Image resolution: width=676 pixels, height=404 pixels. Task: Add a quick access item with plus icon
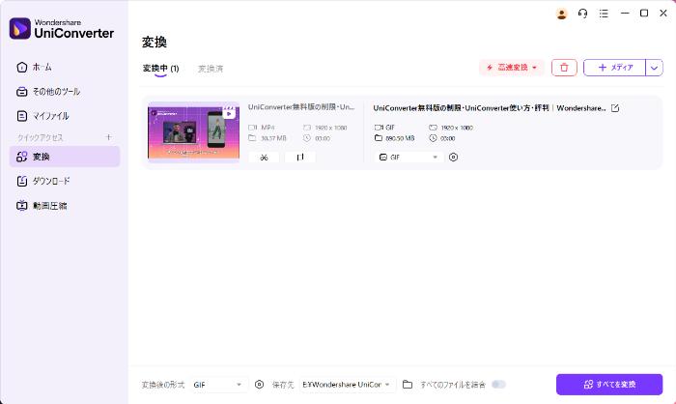pyautogui.click(x=108, y=137)
